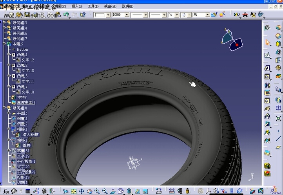Image resolution: width=283 pixels, height=195 pixels.
Task: Open the layer dropdown showing 無
Action: pyautogui.click(x=208, y=15)
